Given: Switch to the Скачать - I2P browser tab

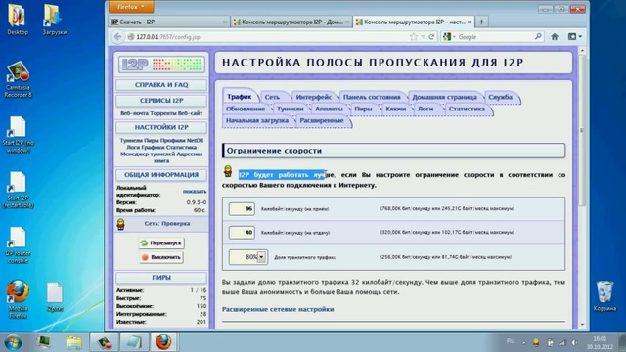Looking at the screenshot, I should pos(169,22).
